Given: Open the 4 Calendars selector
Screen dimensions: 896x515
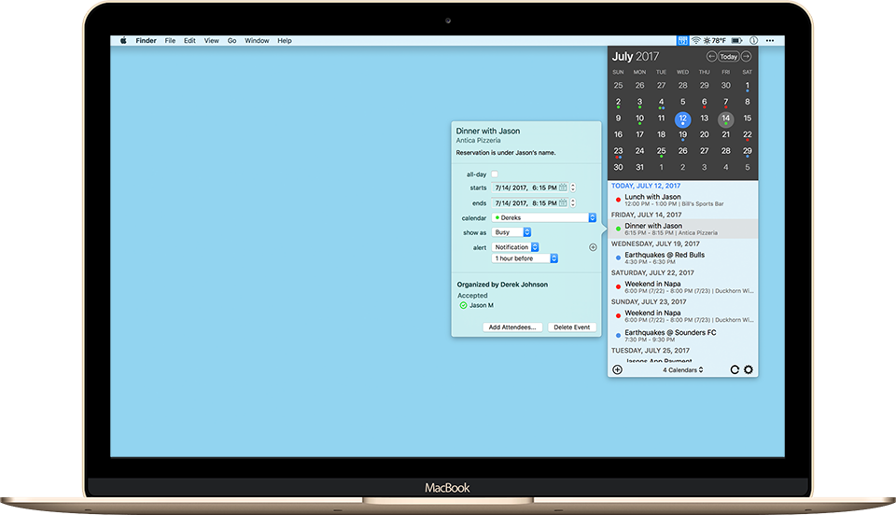Looking at the screenshot, I should point(683,370).
